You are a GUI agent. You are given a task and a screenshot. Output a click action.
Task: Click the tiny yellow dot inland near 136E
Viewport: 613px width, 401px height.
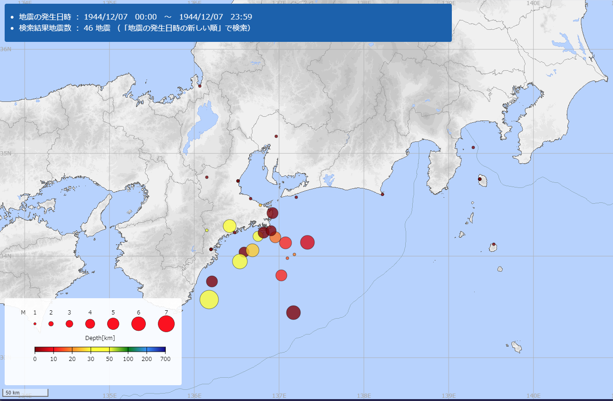[207, 230]
